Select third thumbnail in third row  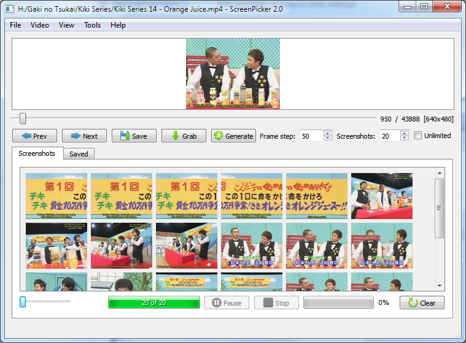tap(187, 282)
